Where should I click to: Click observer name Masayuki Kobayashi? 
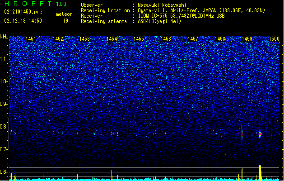(162, 5)
